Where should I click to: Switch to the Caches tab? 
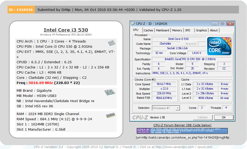pyautogui.click(x=148, y=30)
